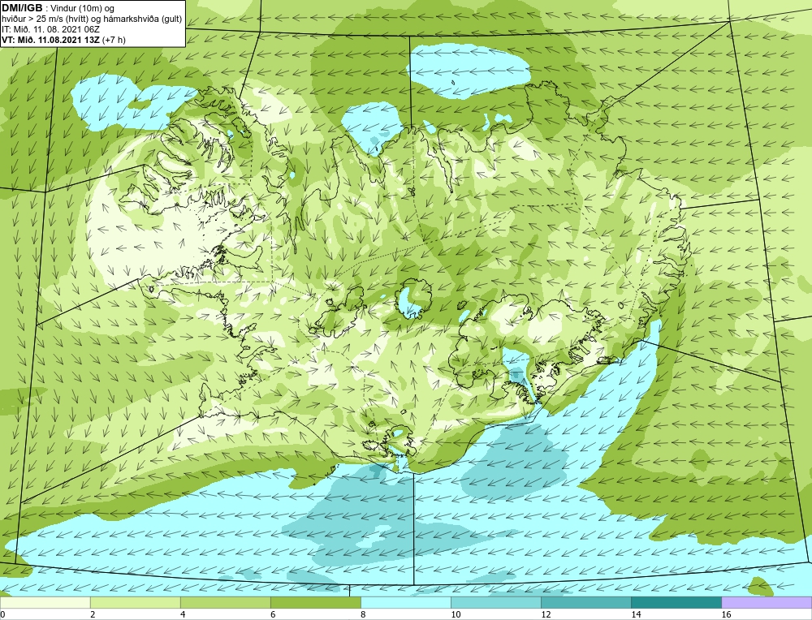The width and height of the screenshot is (812, 620).
Task: Click the 14–16 m/s dark teal legend swatch
Action: coord(676,602)
